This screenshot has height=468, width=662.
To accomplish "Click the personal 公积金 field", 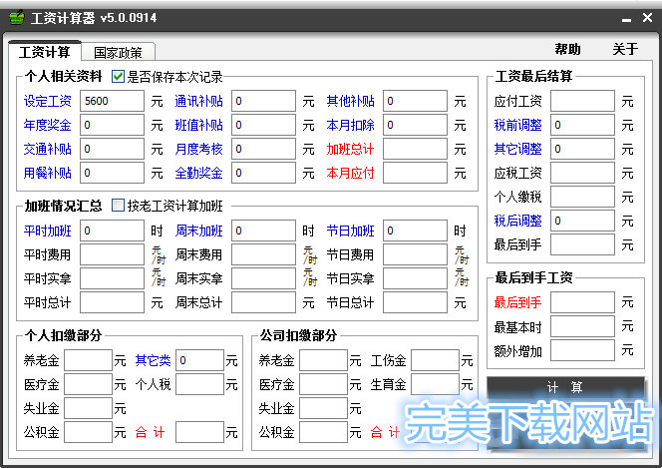I will [89, 432].
